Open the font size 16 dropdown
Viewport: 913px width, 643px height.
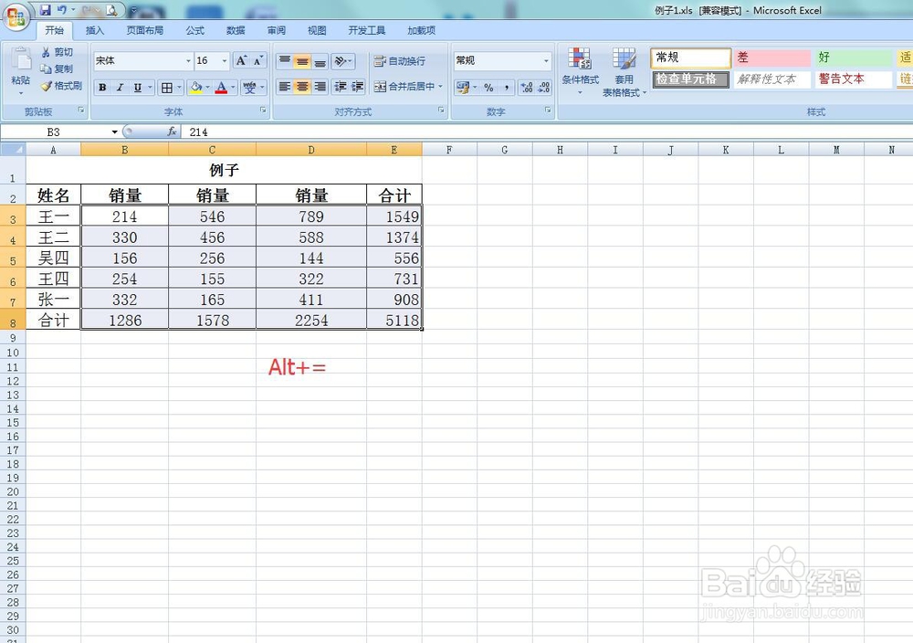pos(225,60)
